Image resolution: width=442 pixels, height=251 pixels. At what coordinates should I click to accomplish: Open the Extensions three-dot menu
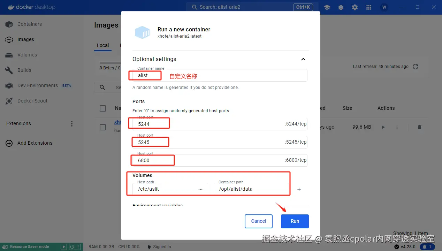72,124
